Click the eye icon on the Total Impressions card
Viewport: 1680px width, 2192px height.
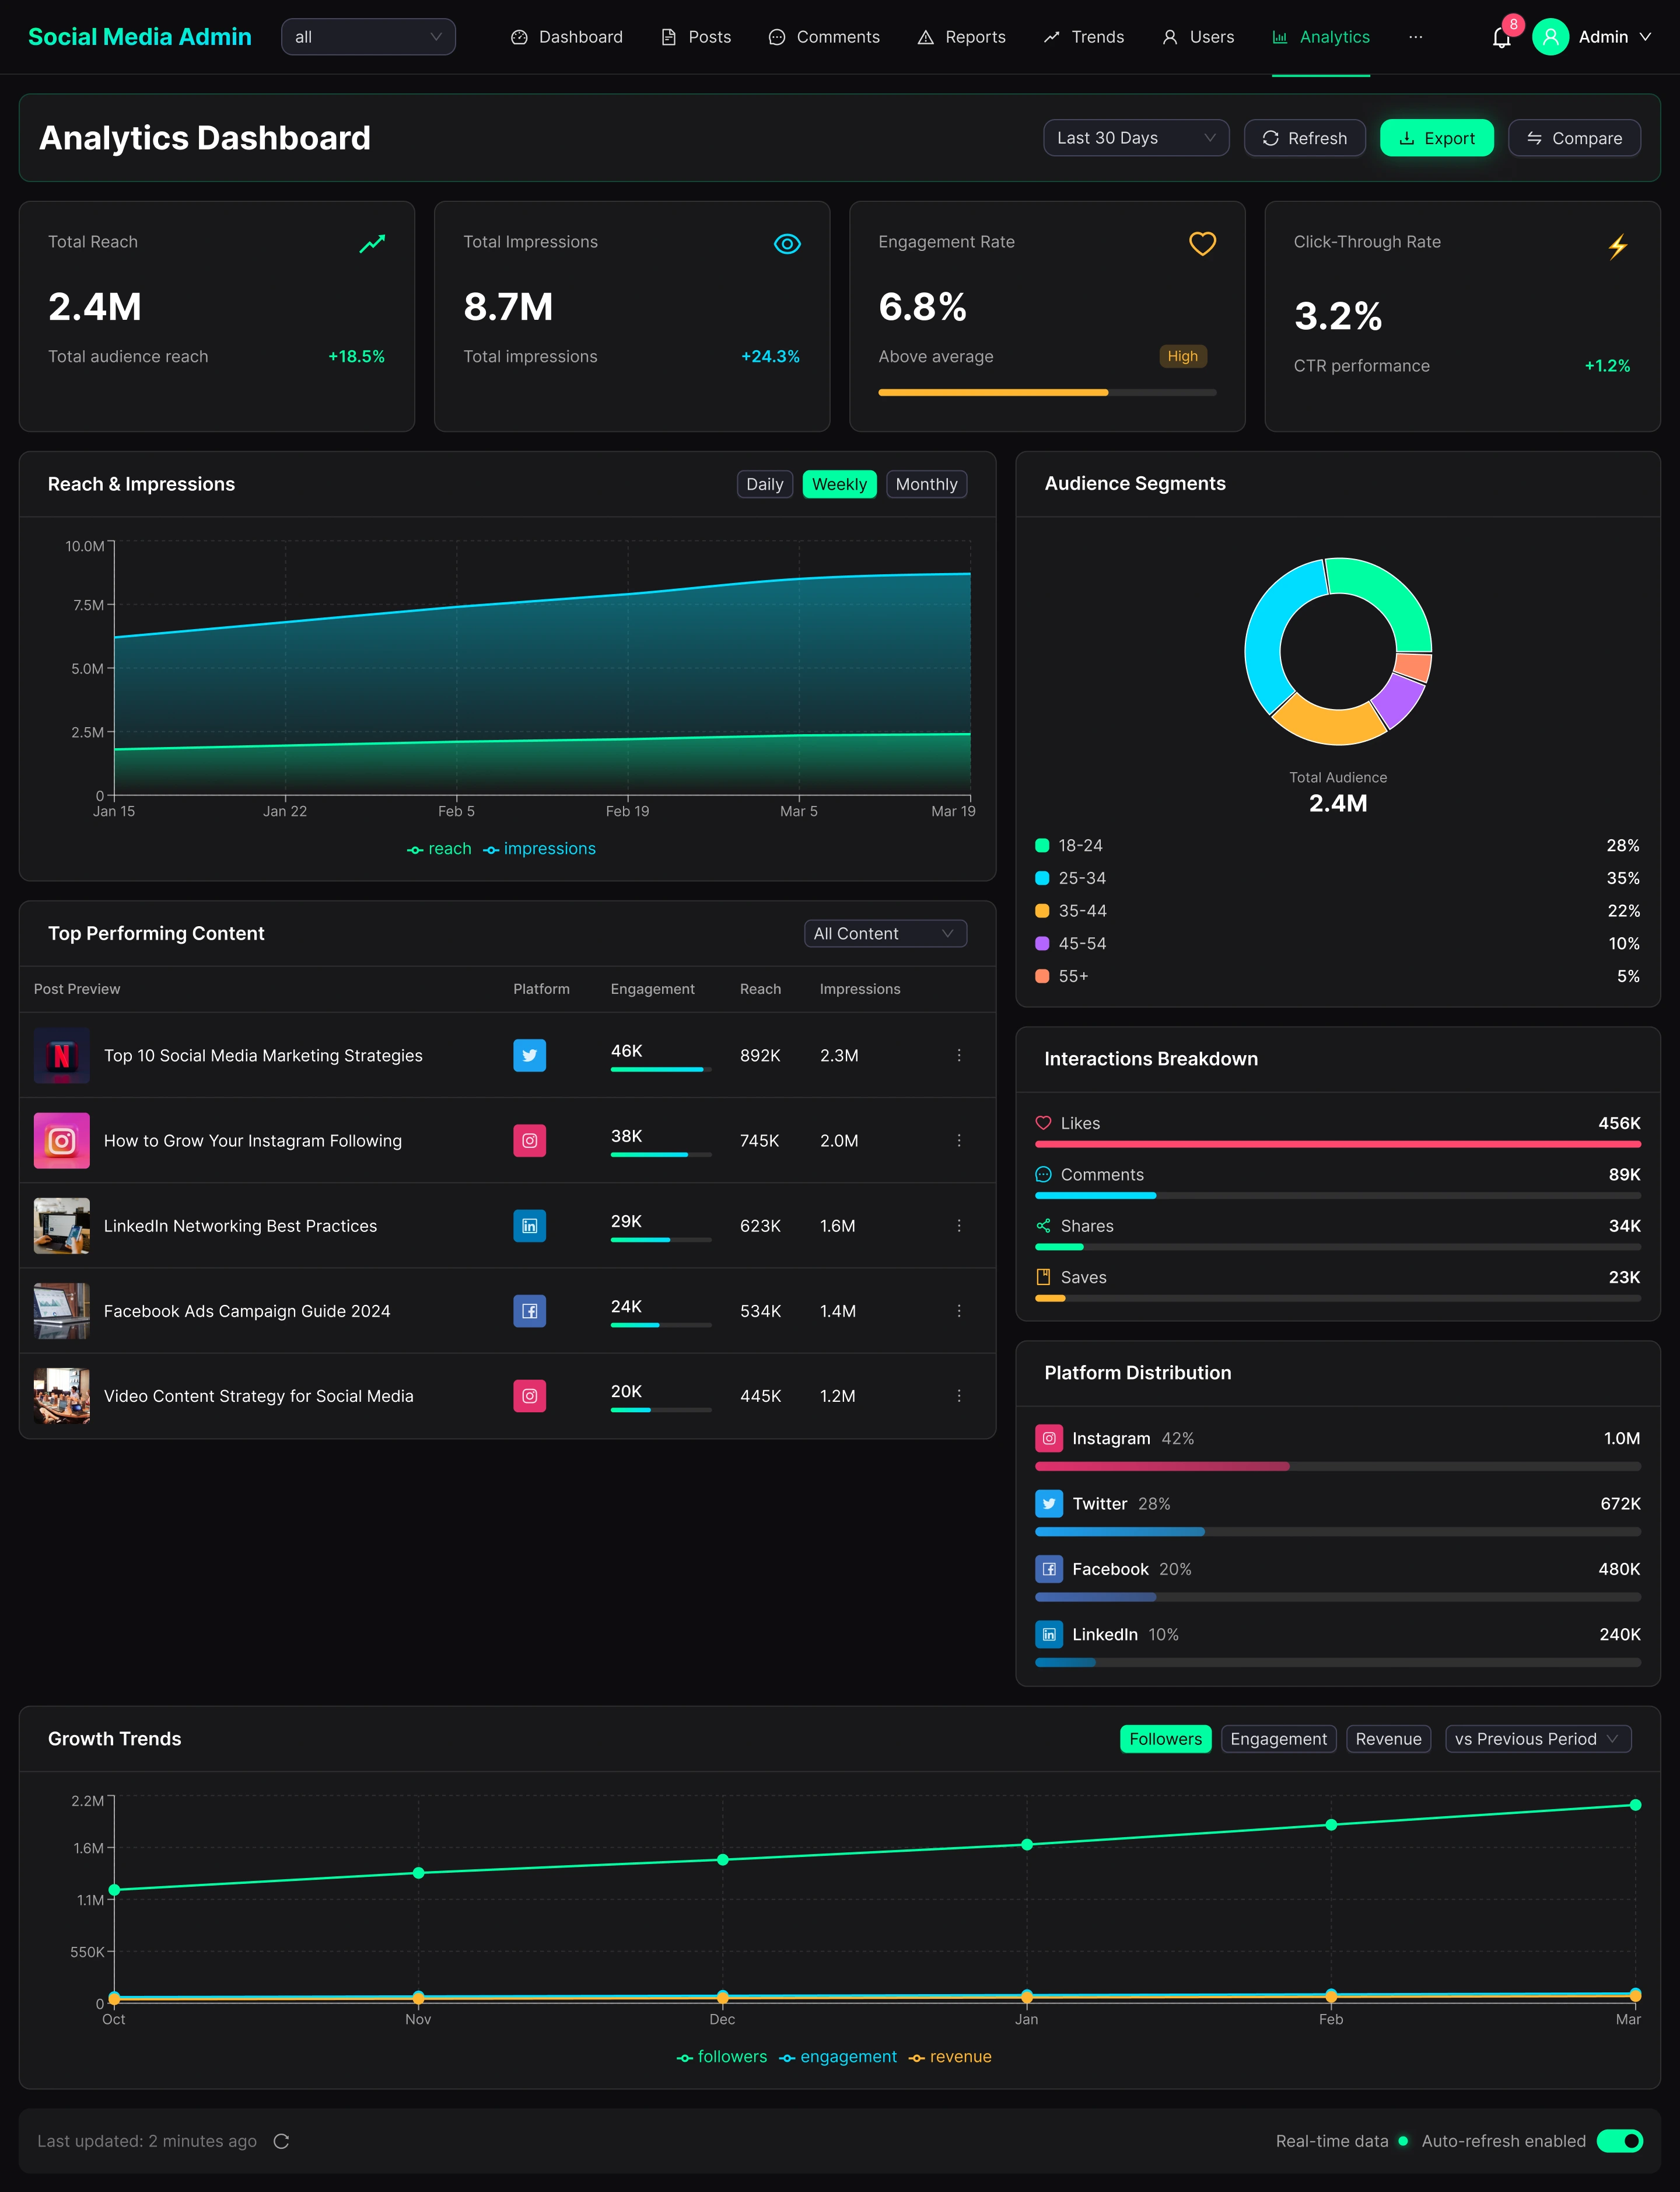pyautogui.click(x=787, y=244)
